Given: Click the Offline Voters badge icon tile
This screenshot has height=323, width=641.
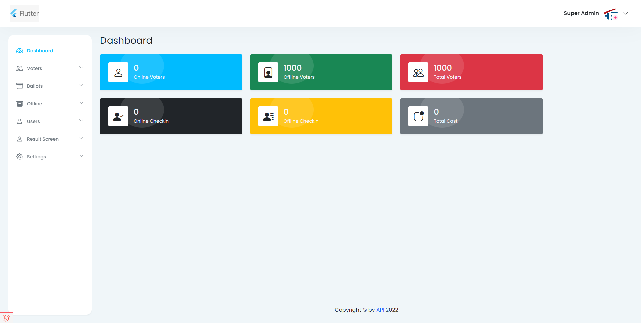Looking at the screenshot, I should tap(268, 72).
